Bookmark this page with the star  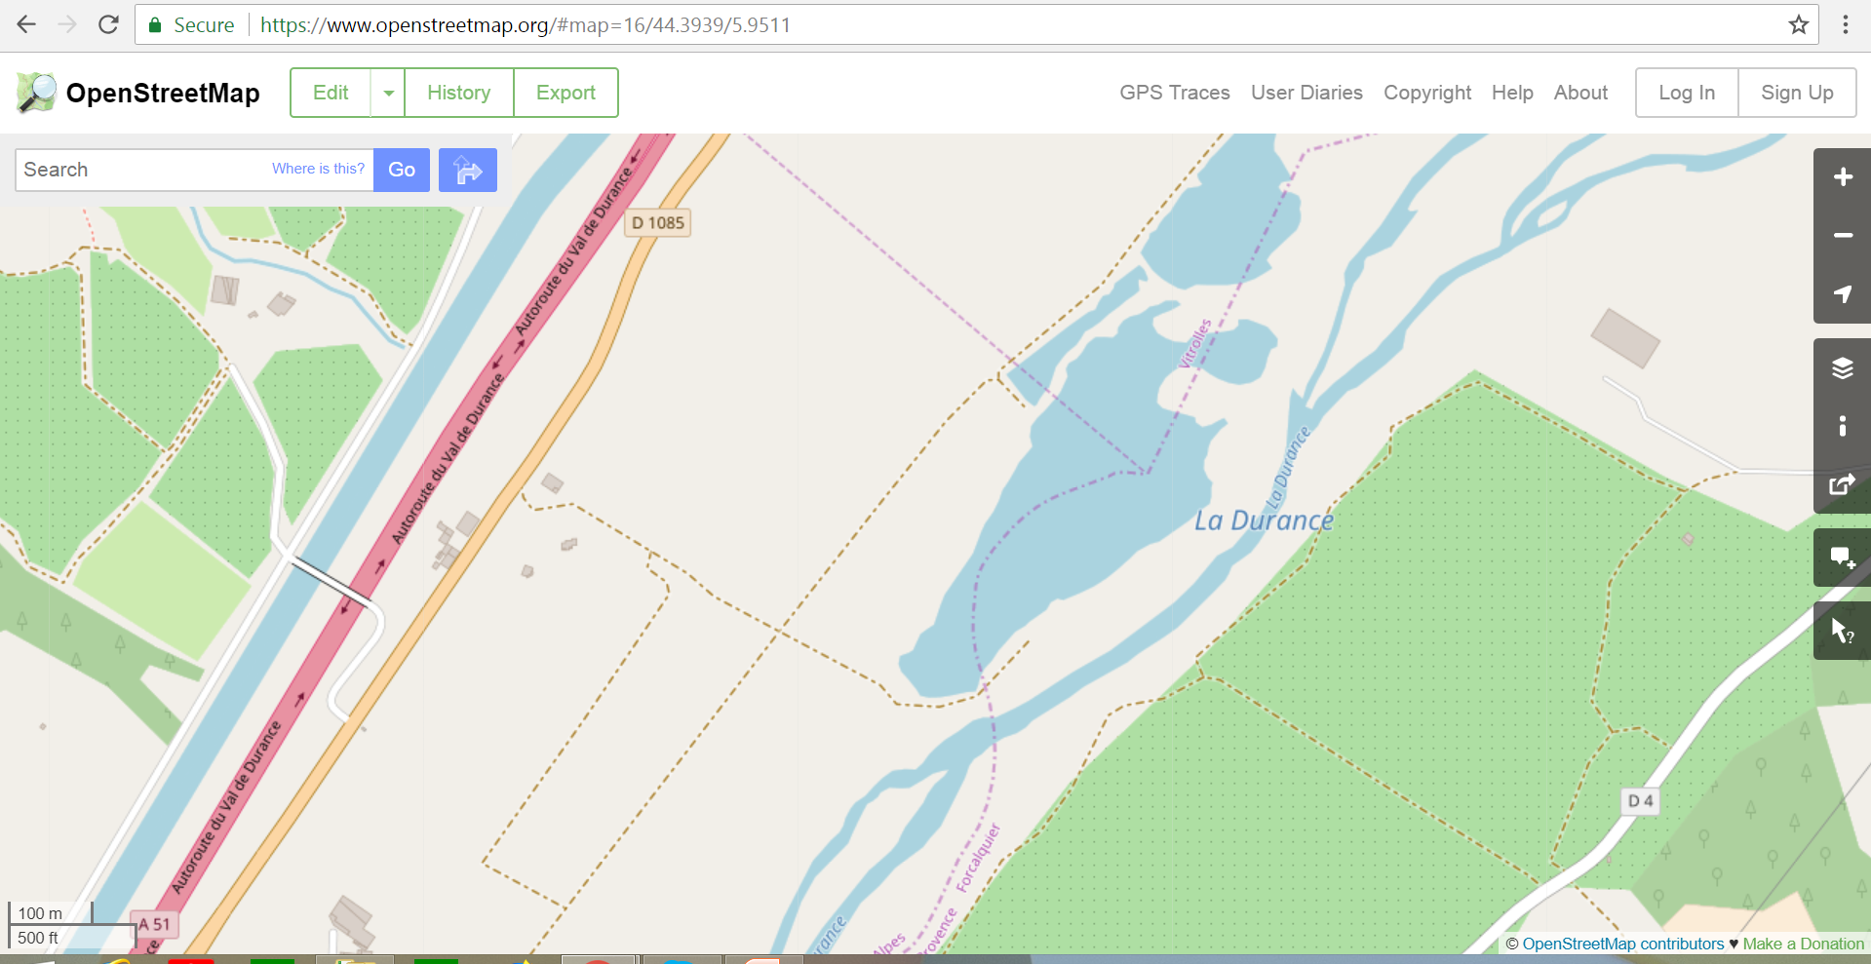(x=1798, y=25)
